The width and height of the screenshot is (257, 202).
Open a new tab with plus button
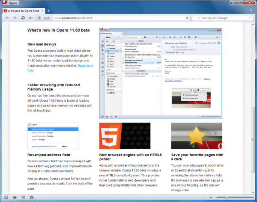49,11
